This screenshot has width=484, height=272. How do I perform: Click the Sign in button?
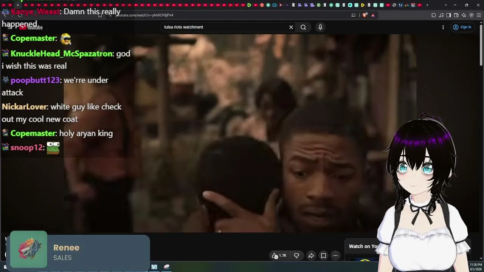pyautogui.click(x=462, y=27)
